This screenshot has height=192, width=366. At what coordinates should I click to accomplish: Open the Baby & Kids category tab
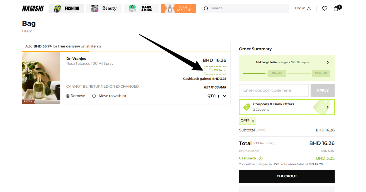coord(141,9)
